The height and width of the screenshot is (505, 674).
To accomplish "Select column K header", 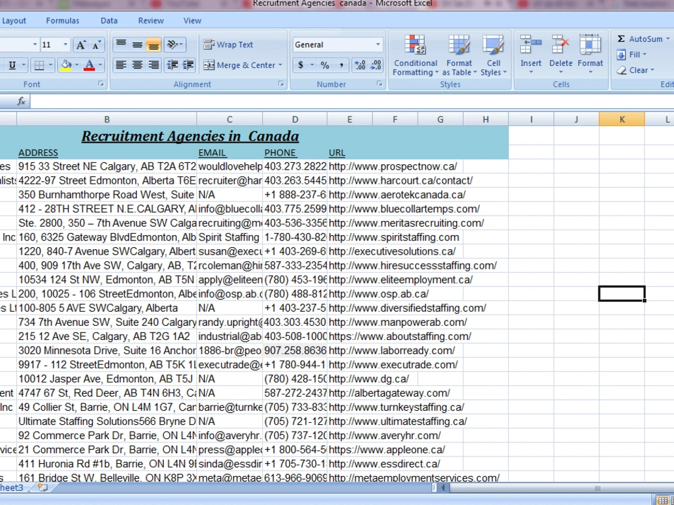I will pos(622,119).
